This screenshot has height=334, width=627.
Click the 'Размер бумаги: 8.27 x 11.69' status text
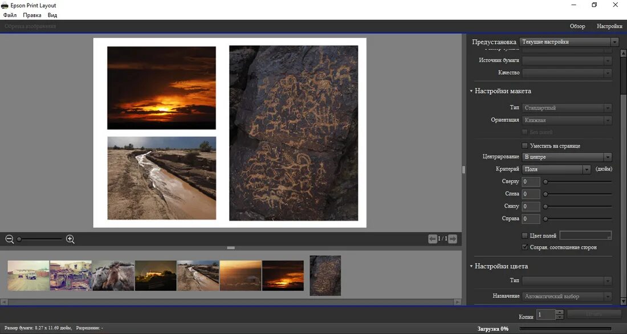pyautogui.click(x=38, y=328)
